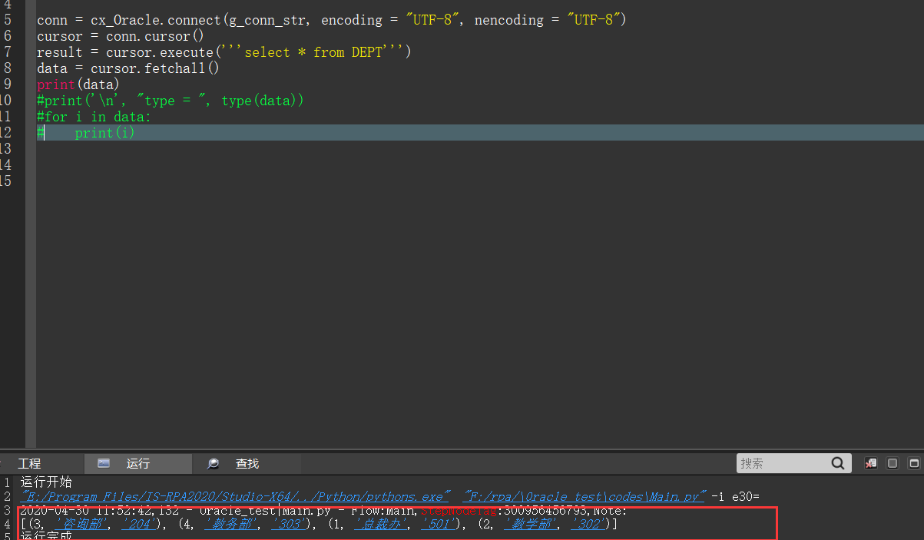Viewport: 924px width, 540px height.
Task: Click the commented type(data) print line
Action: [x=171, y=101]
